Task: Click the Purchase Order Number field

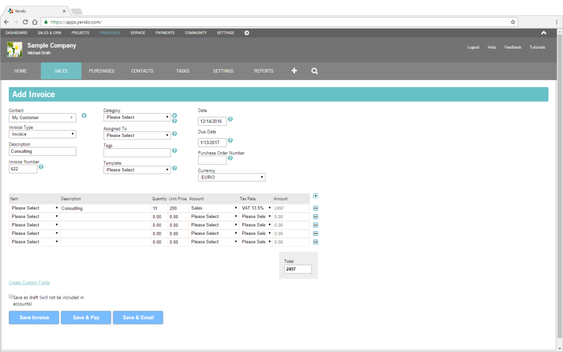Action: 212,160
